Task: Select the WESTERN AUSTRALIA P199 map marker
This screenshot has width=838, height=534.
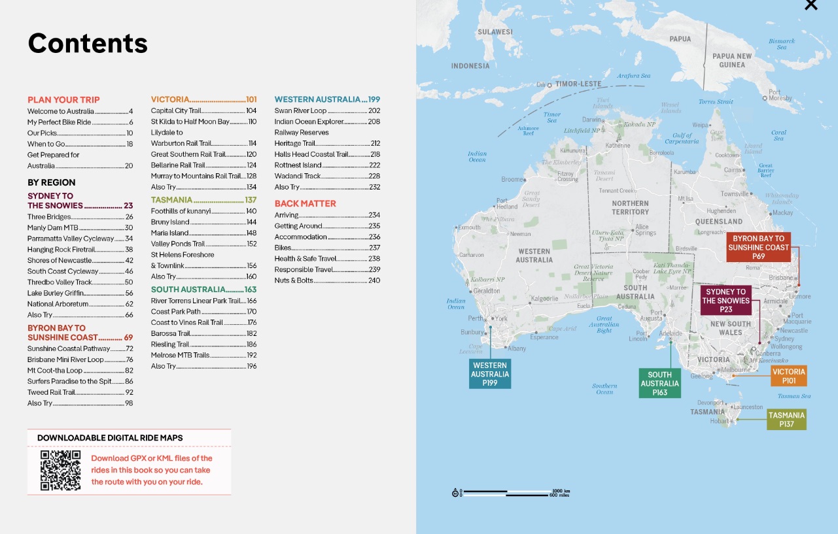Action: pyautogui.click(x=489, y=374)
